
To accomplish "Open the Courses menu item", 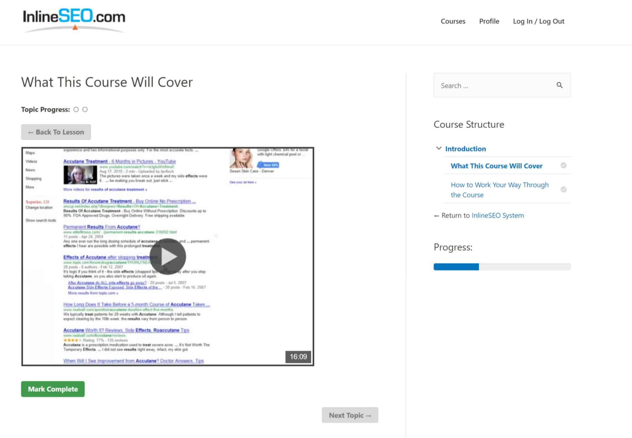I will click(453, 21).
